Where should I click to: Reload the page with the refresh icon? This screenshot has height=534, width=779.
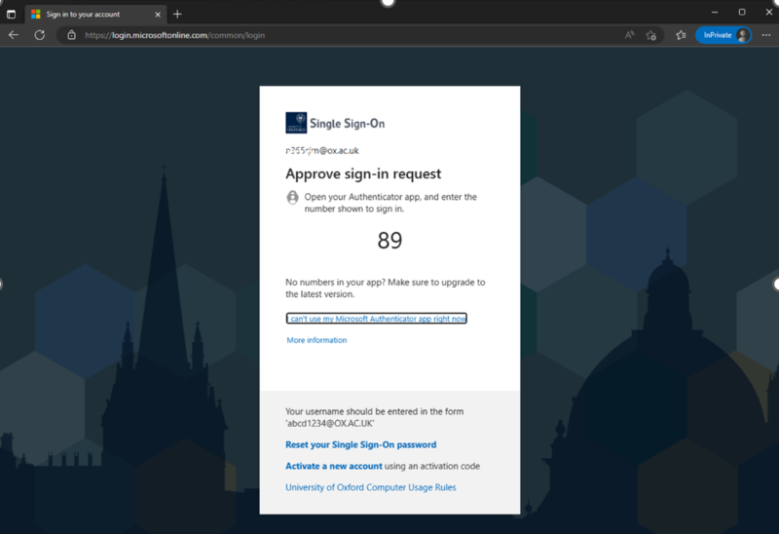[40, 35]
